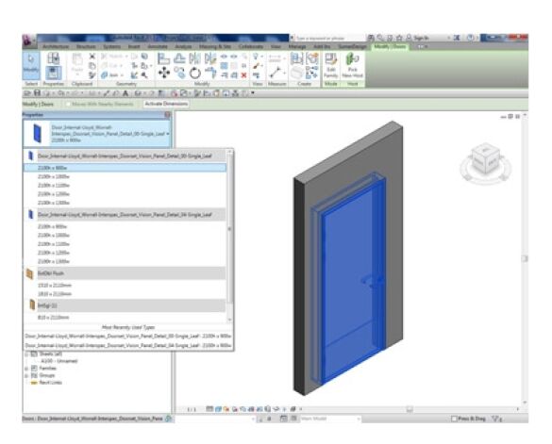Open the view scale 1:1 selector
The image size is (552, 444).
tap(192, 409)
